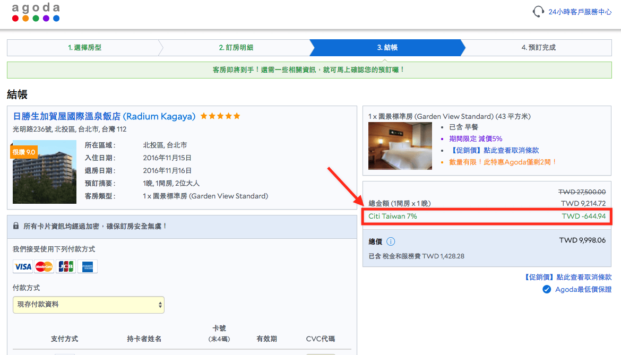The width and height of the screenshot is (621, 355).
Task: Click the 很讚 9.0 rating badge
Action: (x=24, y=152)
